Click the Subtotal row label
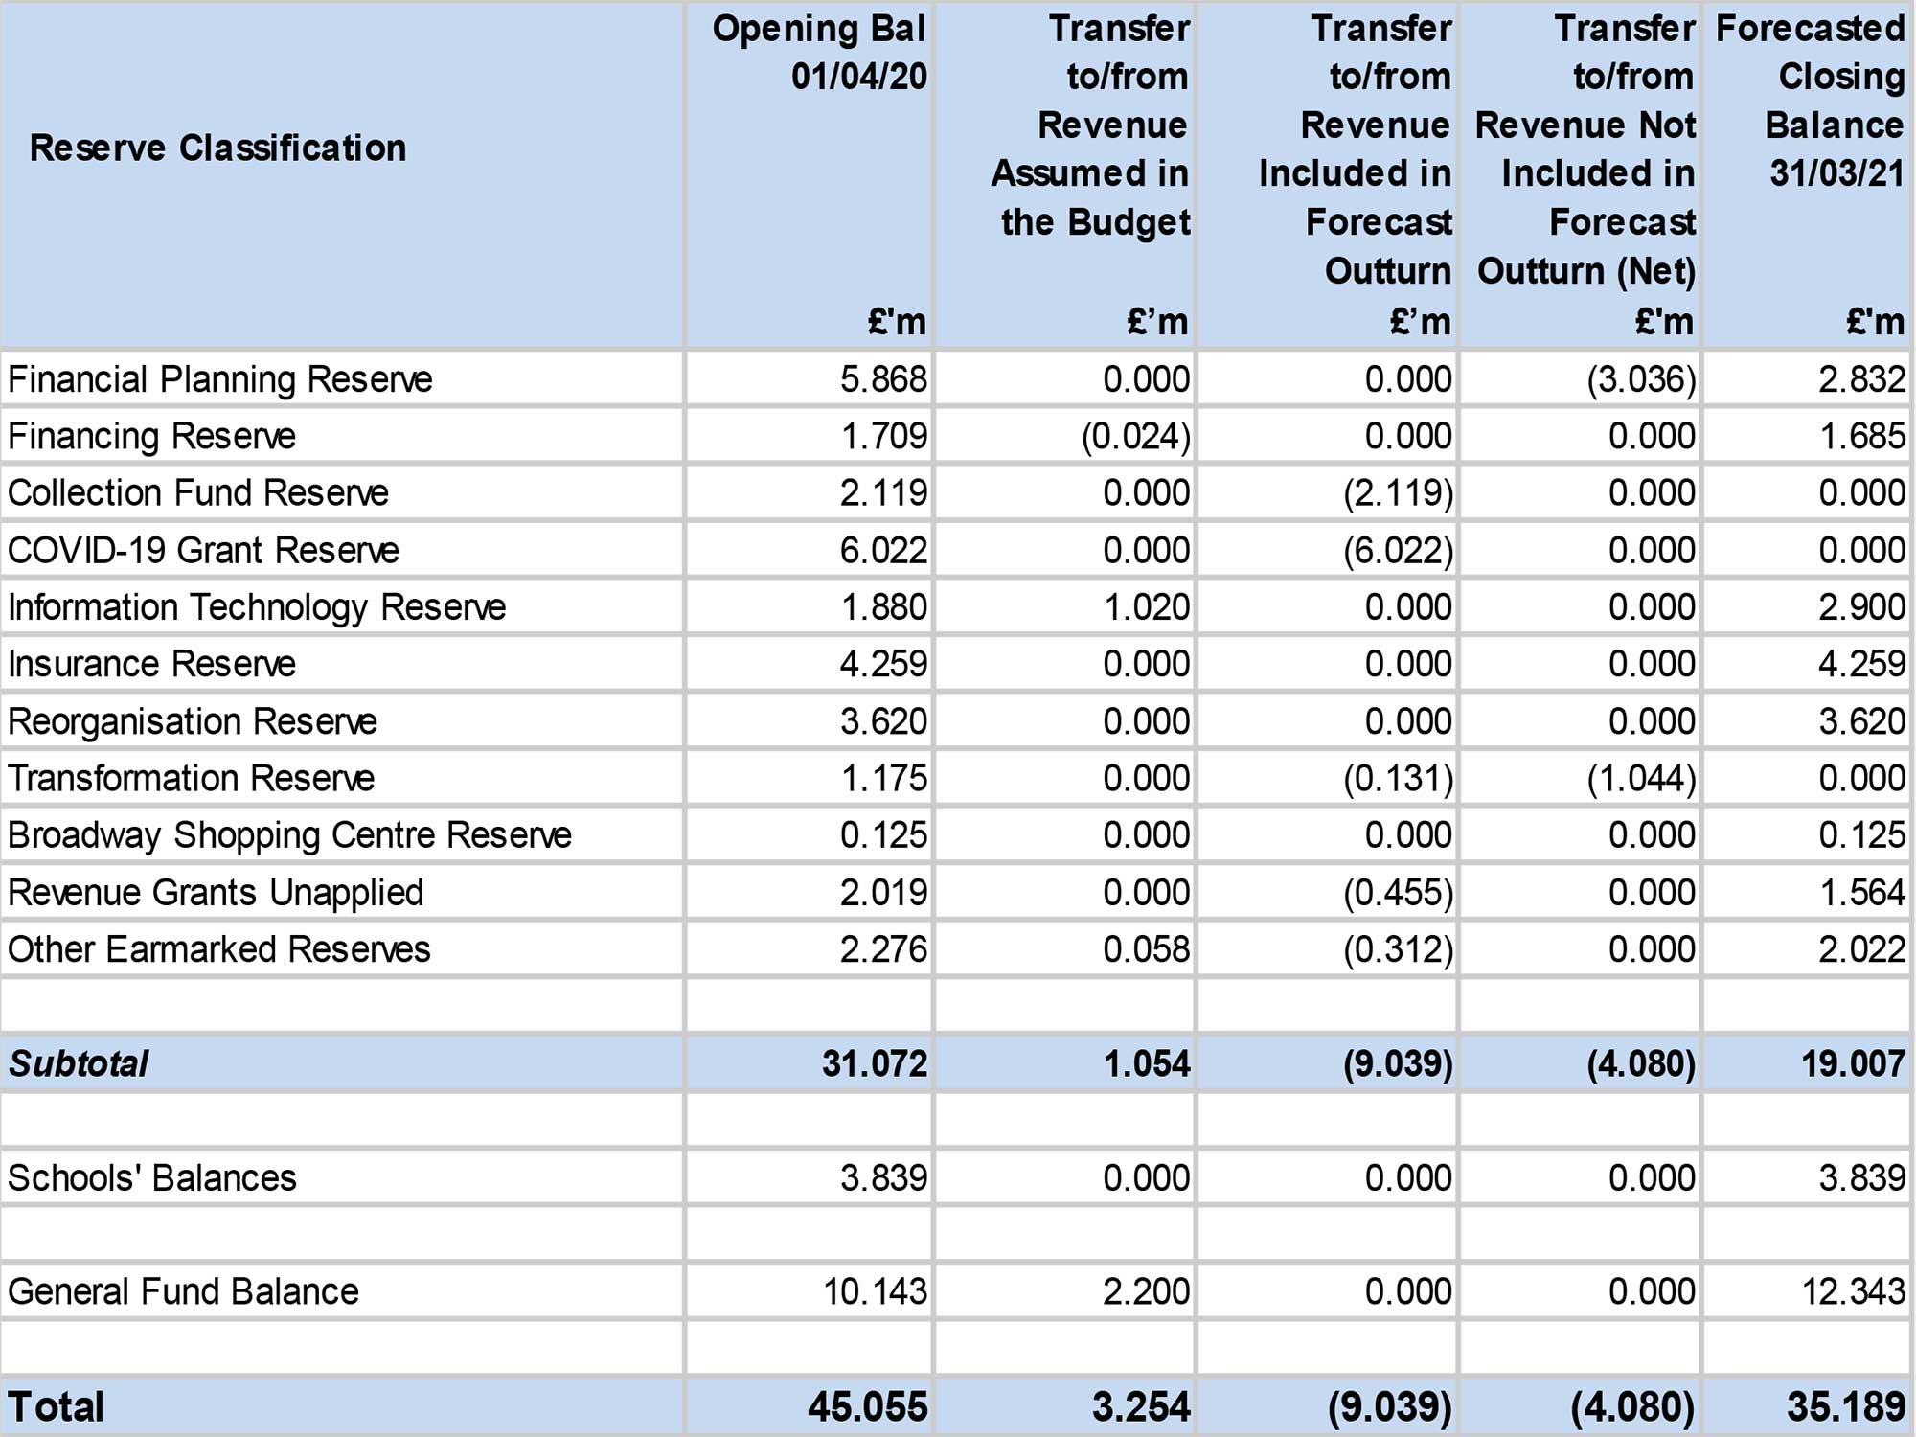Image resolution: width=1916 pixels, height=1437 pixels. point(79,1063)
